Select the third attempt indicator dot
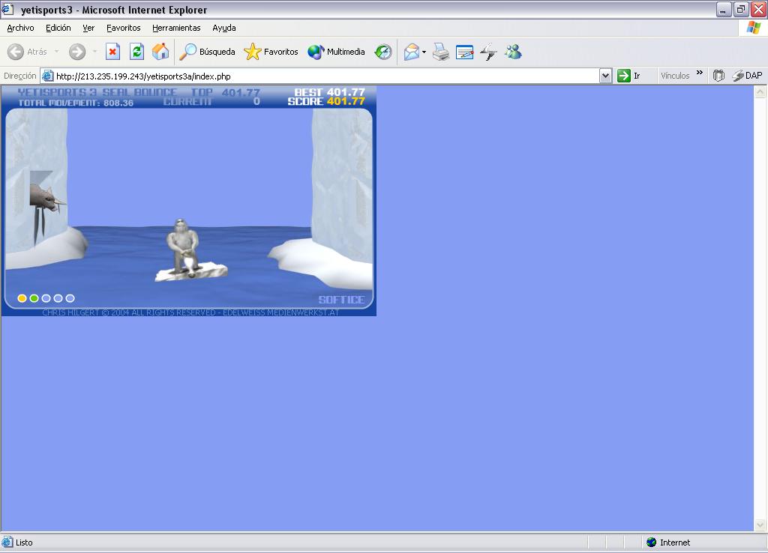Image resolution: width=768 pixels, height=553 pixels. pyautogui.click(x=46, y=298)
